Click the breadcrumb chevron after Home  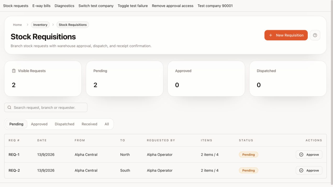pyautogui.click(x=27, y=25)
